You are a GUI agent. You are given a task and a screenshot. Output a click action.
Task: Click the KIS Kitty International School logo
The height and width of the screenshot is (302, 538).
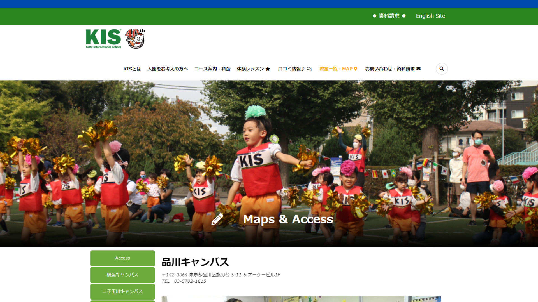coord(103,38)
